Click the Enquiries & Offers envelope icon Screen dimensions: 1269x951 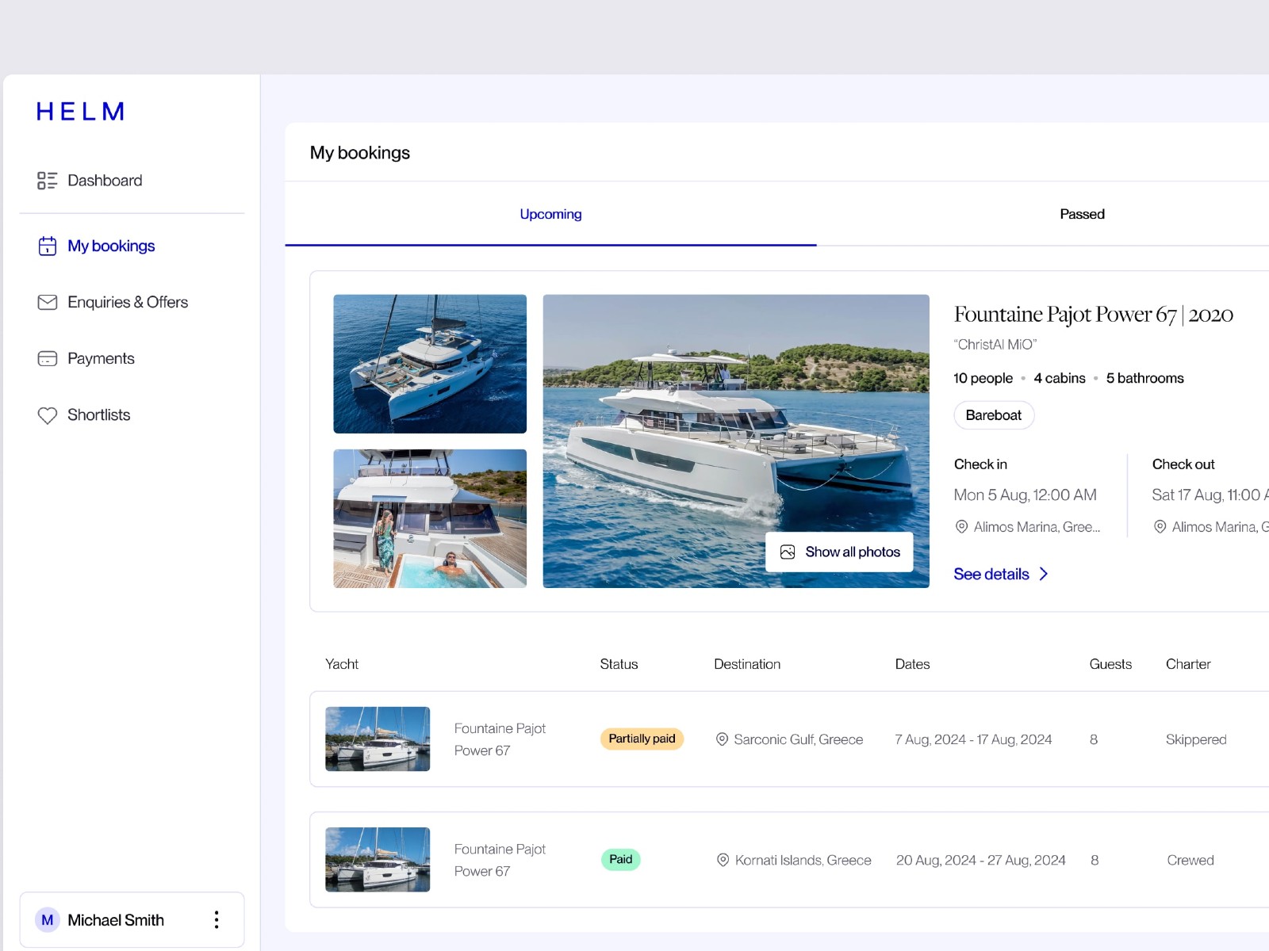click(47, 303)
